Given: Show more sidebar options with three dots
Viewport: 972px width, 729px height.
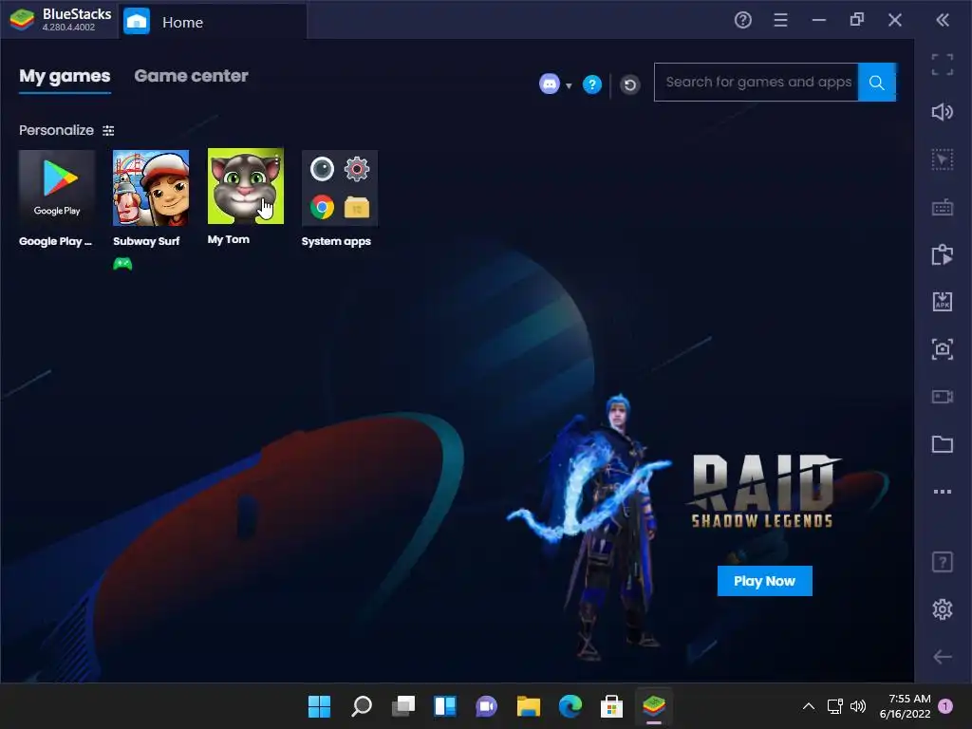Looking at the screenshot, I should coord(943,492).
